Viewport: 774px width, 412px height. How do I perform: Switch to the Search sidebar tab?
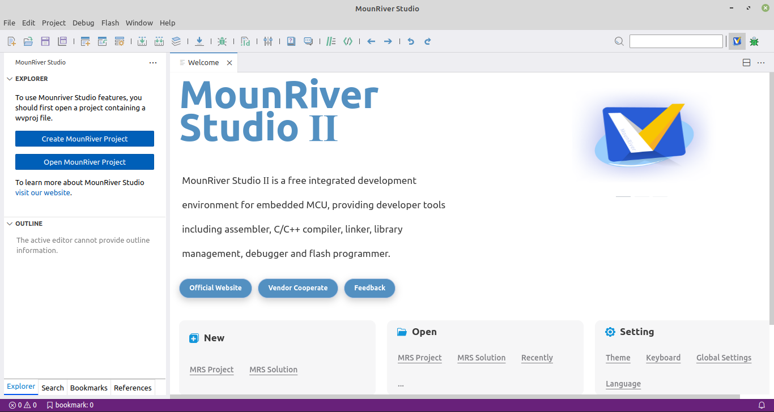[53, 388]
